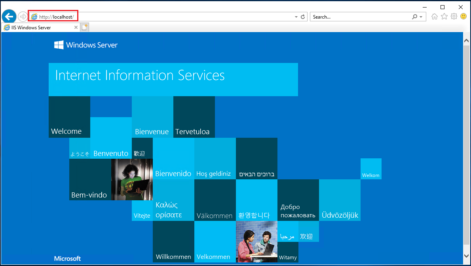Refresh the page with the reload icon
The height and width of the screenshot is (266, 471).
point(303,17)
